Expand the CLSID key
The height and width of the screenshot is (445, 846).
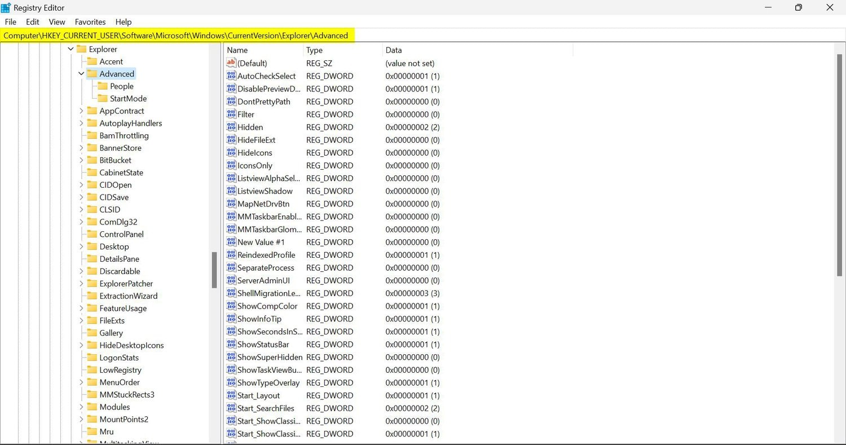(81, 210)
